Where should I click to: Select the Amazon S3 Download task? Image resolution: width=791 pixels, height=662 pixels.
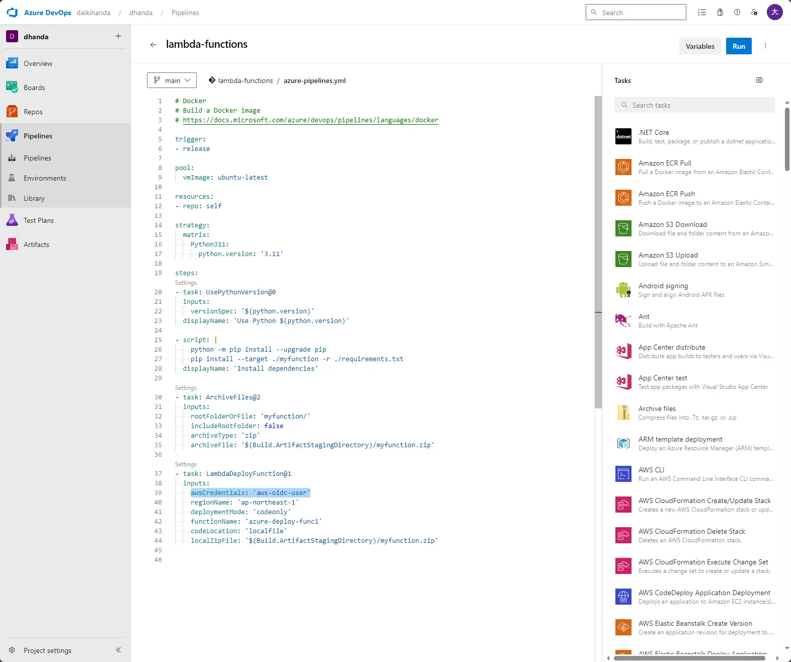pyautogui.click(x=694, y=228)
